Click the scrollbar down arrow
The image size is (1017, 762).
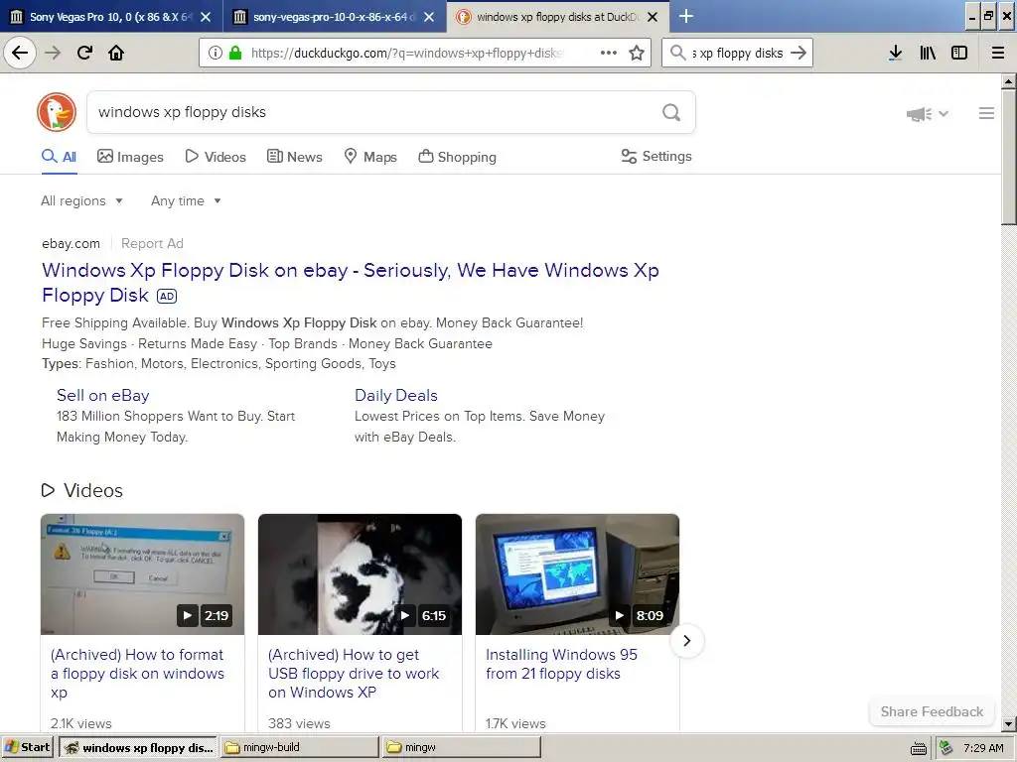pos(1008,723)
